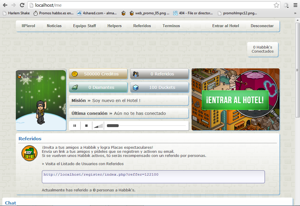
Task: Click the player progress seek bar
Action: pyautogui.click(x=146, y=126)
